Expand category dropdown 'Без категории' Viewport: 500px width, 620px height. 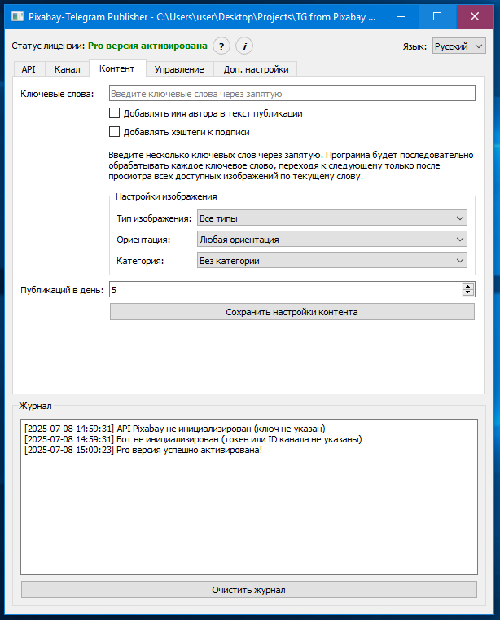click(332, 261)
